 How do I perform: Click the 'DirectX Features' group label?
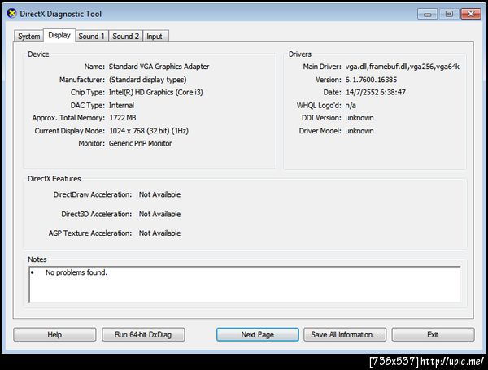(54, 179)
